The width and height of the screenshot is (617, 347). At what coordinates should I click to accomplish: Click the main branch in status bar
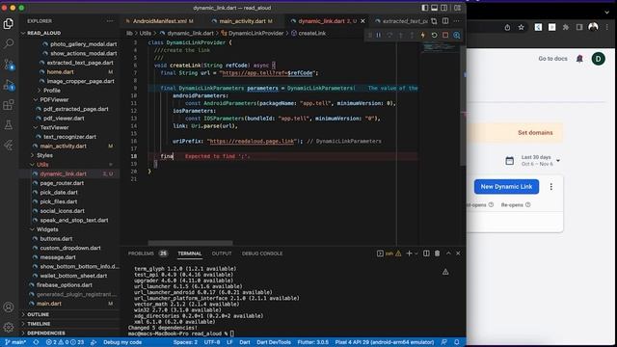(x=15, y=342)
